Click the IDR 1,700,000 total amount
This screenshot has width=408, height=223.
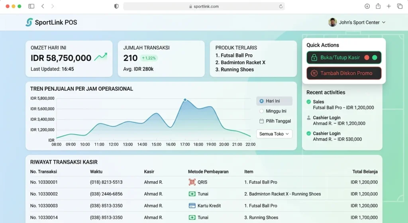(x=364, y=217)
